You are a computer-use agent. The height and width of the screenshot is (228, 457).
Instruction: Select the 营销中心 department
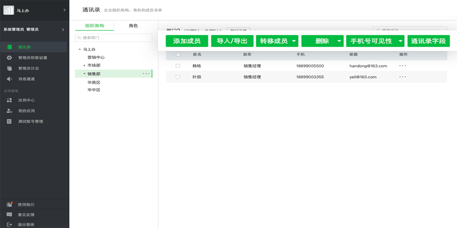click(96, 57)
